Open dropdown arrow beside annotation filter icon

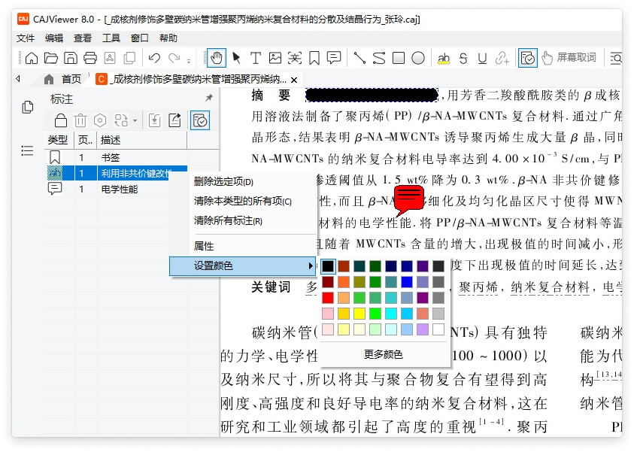click(x=135, y=120)
